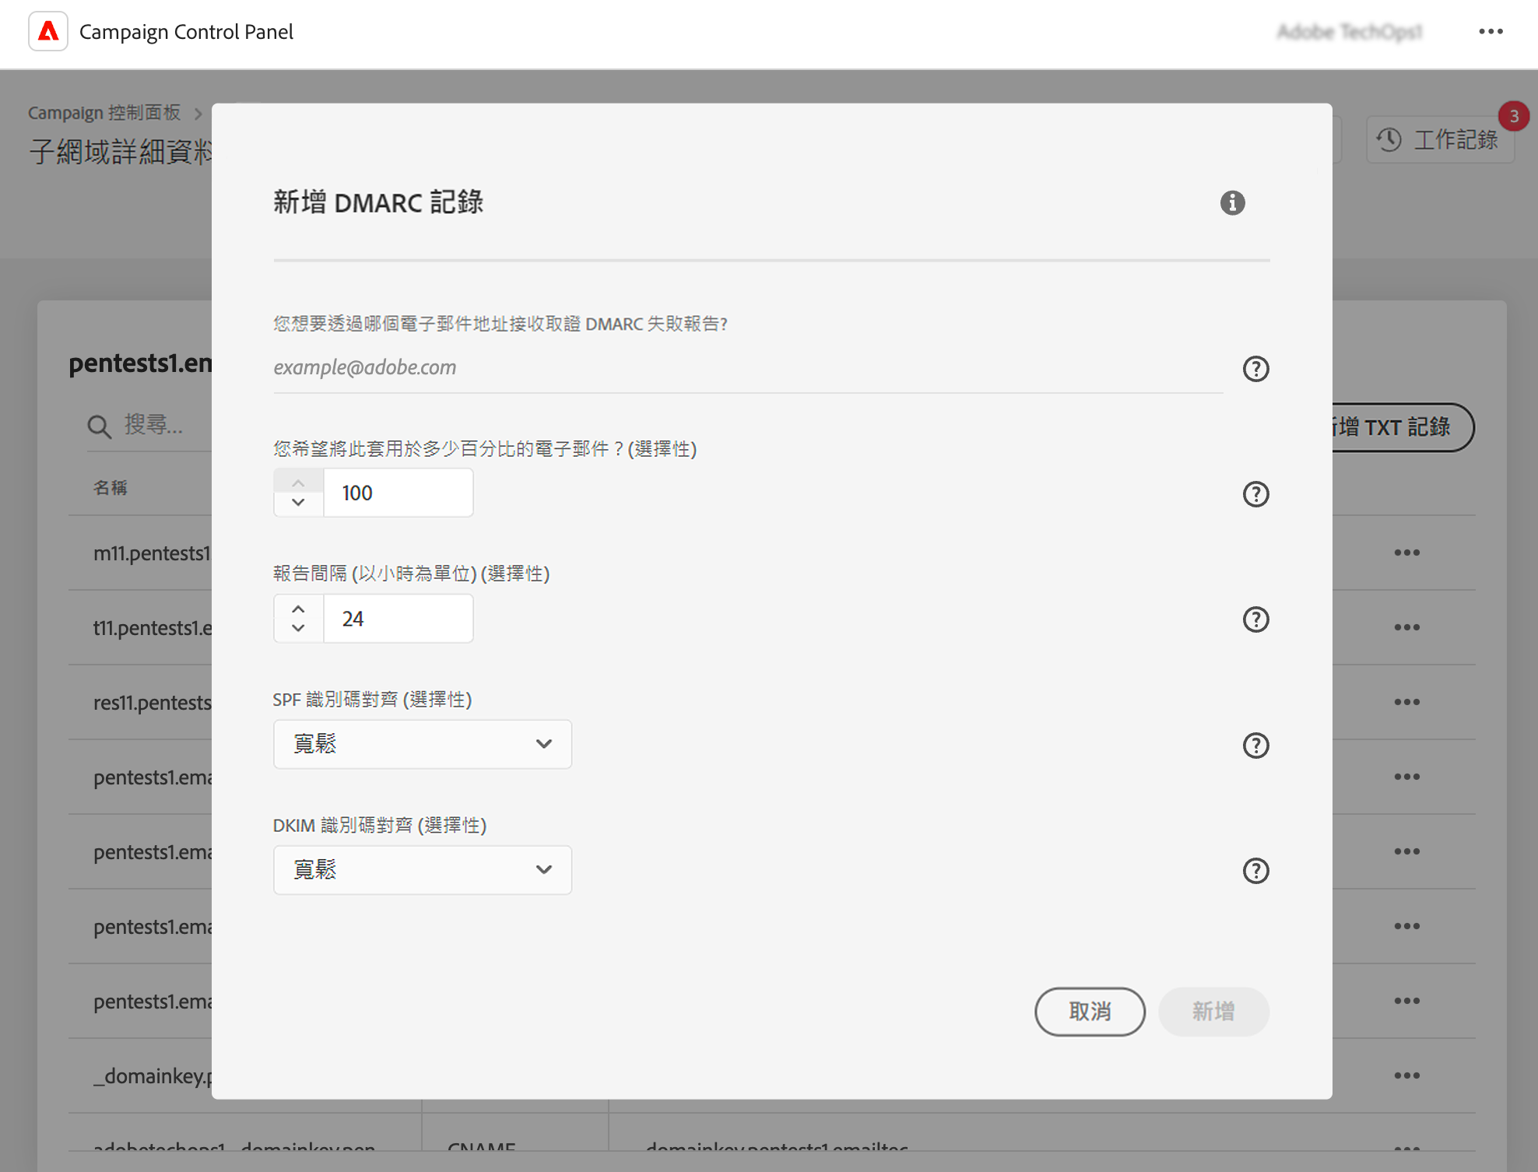
Task: Show help for the email percentage field
Action: pyautogui.click(x=1255, y=494)
